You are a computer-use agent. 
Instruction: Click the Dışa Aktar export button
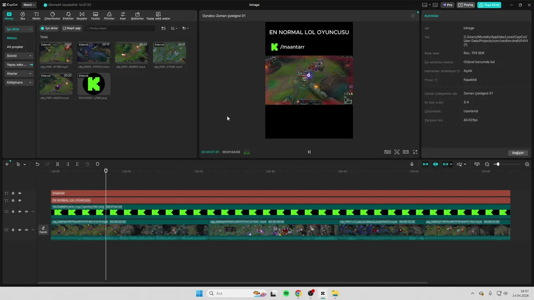(x=489, y=5)
